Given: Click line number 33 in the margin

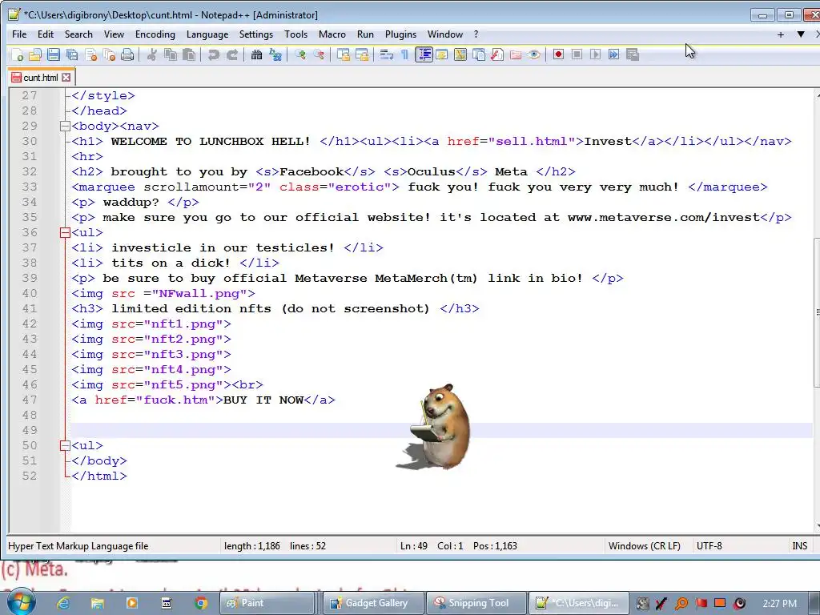Looking at the screenshot, I should click(30, 187).
